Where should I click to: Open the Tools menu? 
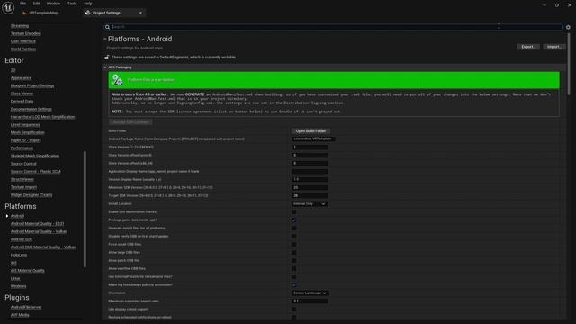point(72,4)
